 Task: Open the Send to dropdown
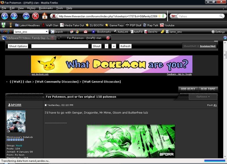click(151, 32)
